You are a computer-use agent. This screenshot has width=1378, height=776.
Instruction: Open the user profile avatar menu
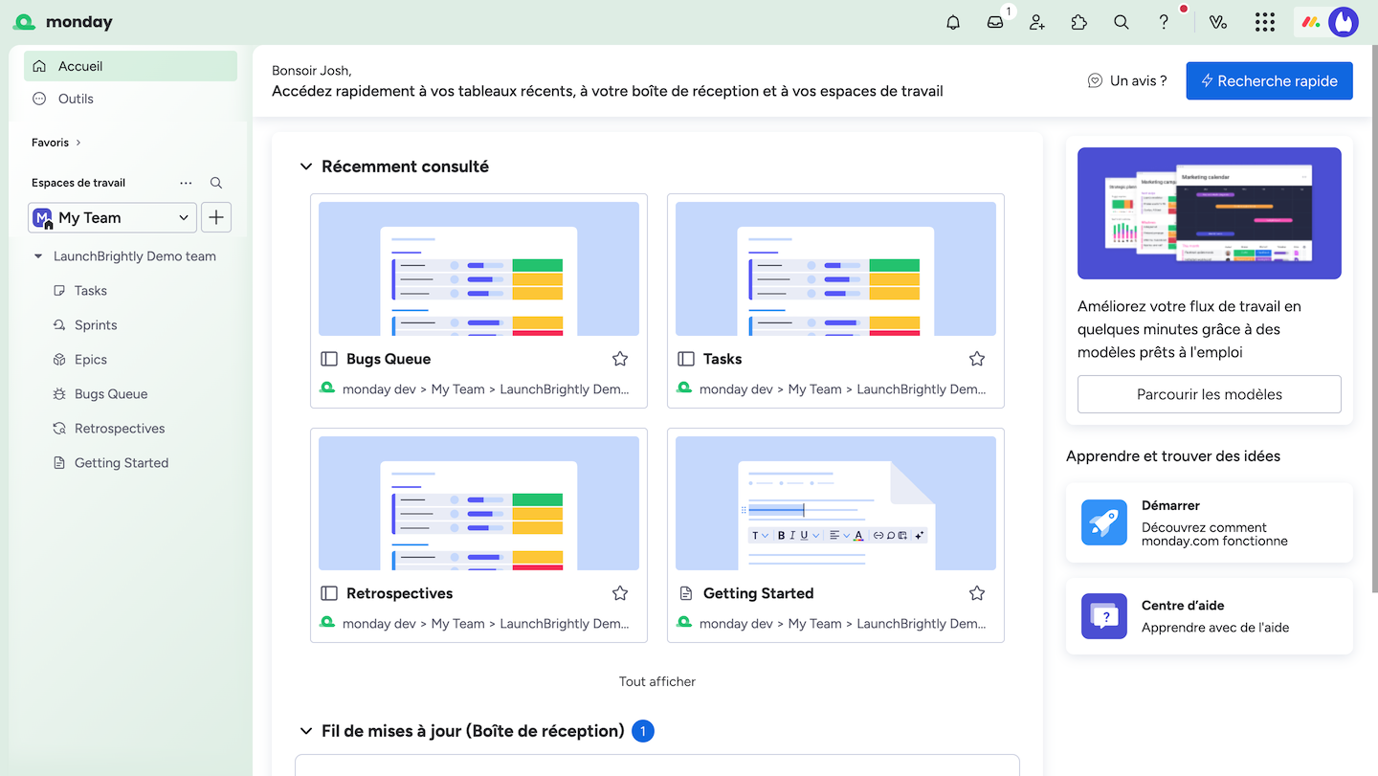coord(1344,22)
